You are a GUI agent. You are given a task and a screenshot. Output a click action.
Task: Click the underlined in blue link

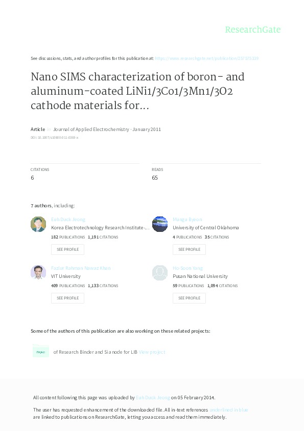[229, 410]
